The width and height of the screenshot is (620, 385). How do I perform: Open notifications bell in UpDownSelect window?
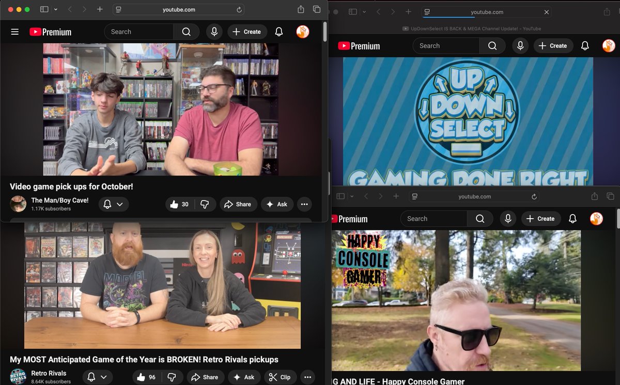pos(585,46)
